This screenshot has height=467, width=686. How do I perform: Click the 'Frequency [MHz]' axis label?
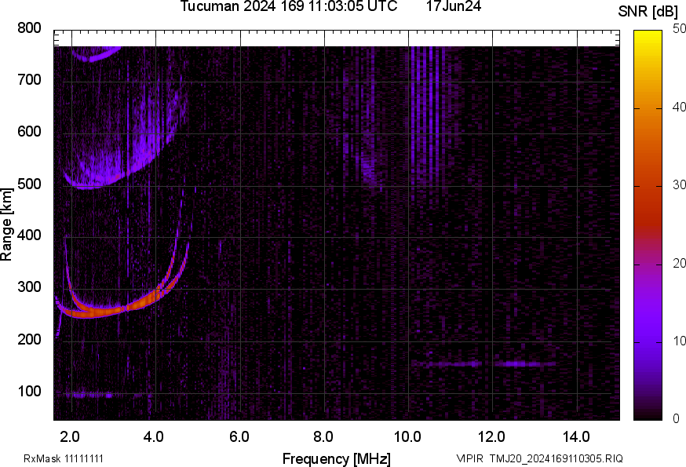337,458
